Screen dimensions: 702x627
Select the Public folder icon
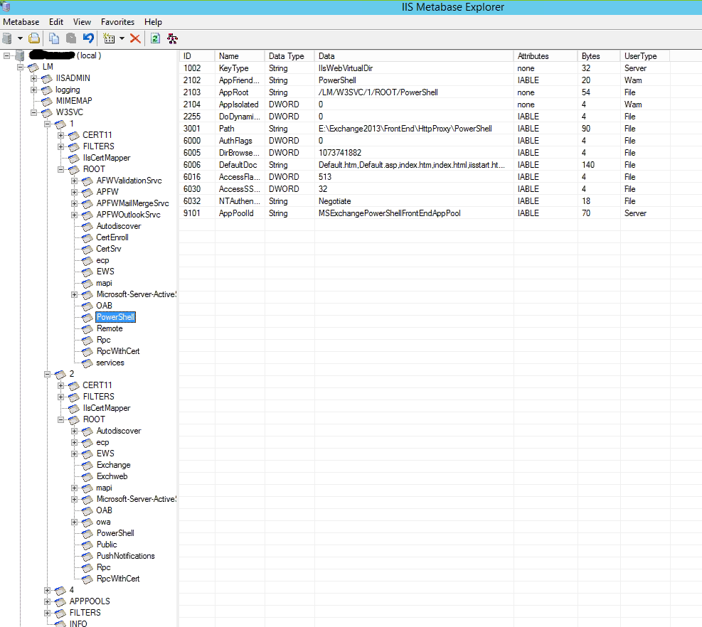[x=87, y=545]
